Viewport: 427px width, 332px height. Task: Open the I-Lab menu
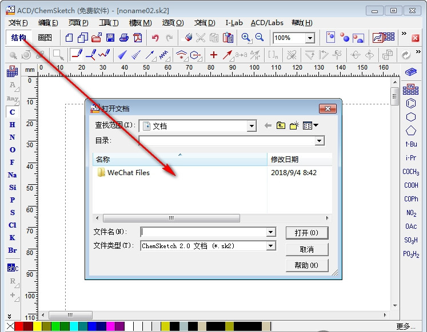click(234, 23)
